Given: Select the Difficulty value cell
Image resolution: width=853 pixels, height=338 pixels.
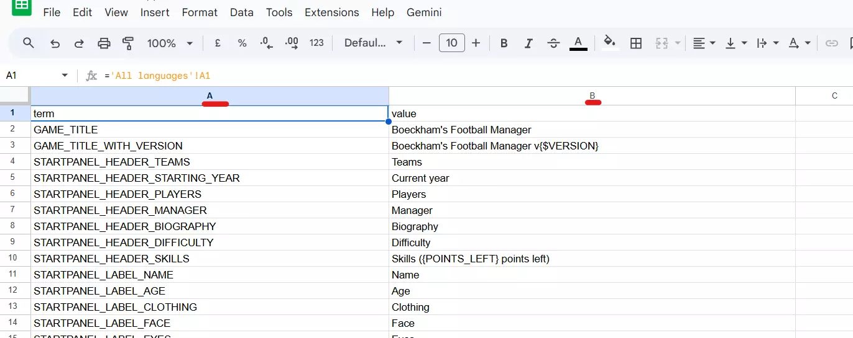Looking at the screenshot, I should click(x=592, y=242).
